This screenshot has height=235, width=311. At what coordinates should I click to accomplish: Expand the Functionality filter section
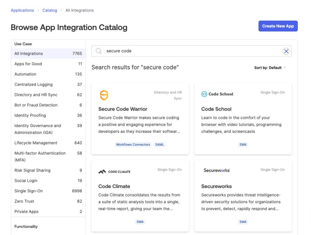pos(26,226)
